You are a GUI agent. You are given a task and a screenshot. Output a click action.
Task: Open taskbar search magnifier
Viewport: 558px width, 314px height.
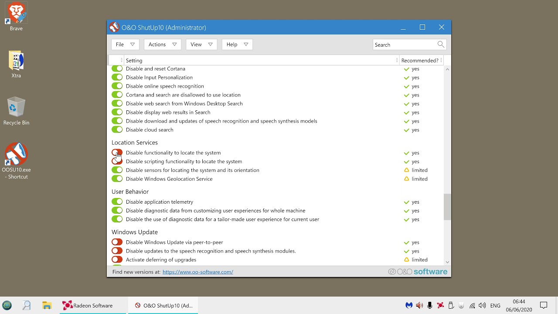(x=27, y=305)
